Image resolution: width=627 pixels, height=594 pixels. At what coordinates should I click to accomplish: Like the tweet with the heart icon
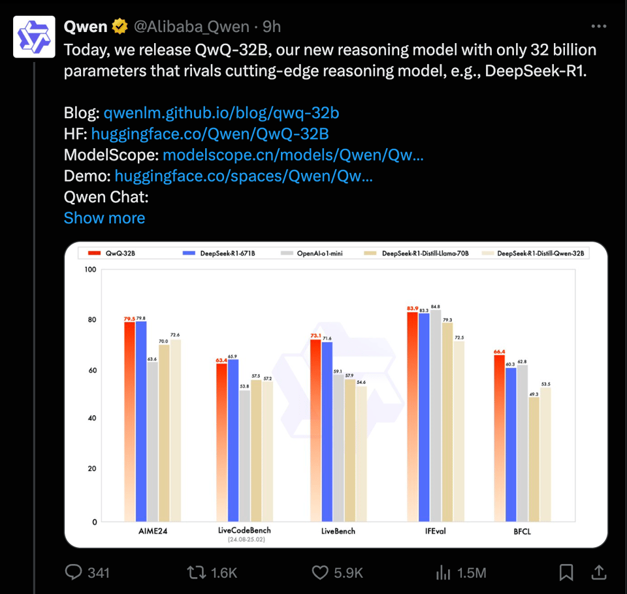[x=320, y=572]
